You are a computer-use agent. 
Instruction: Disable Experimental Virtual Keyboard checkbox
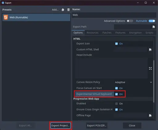coord(116,94)
